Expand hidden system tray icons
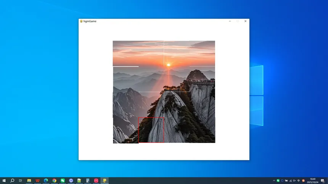 coord(274,181)
